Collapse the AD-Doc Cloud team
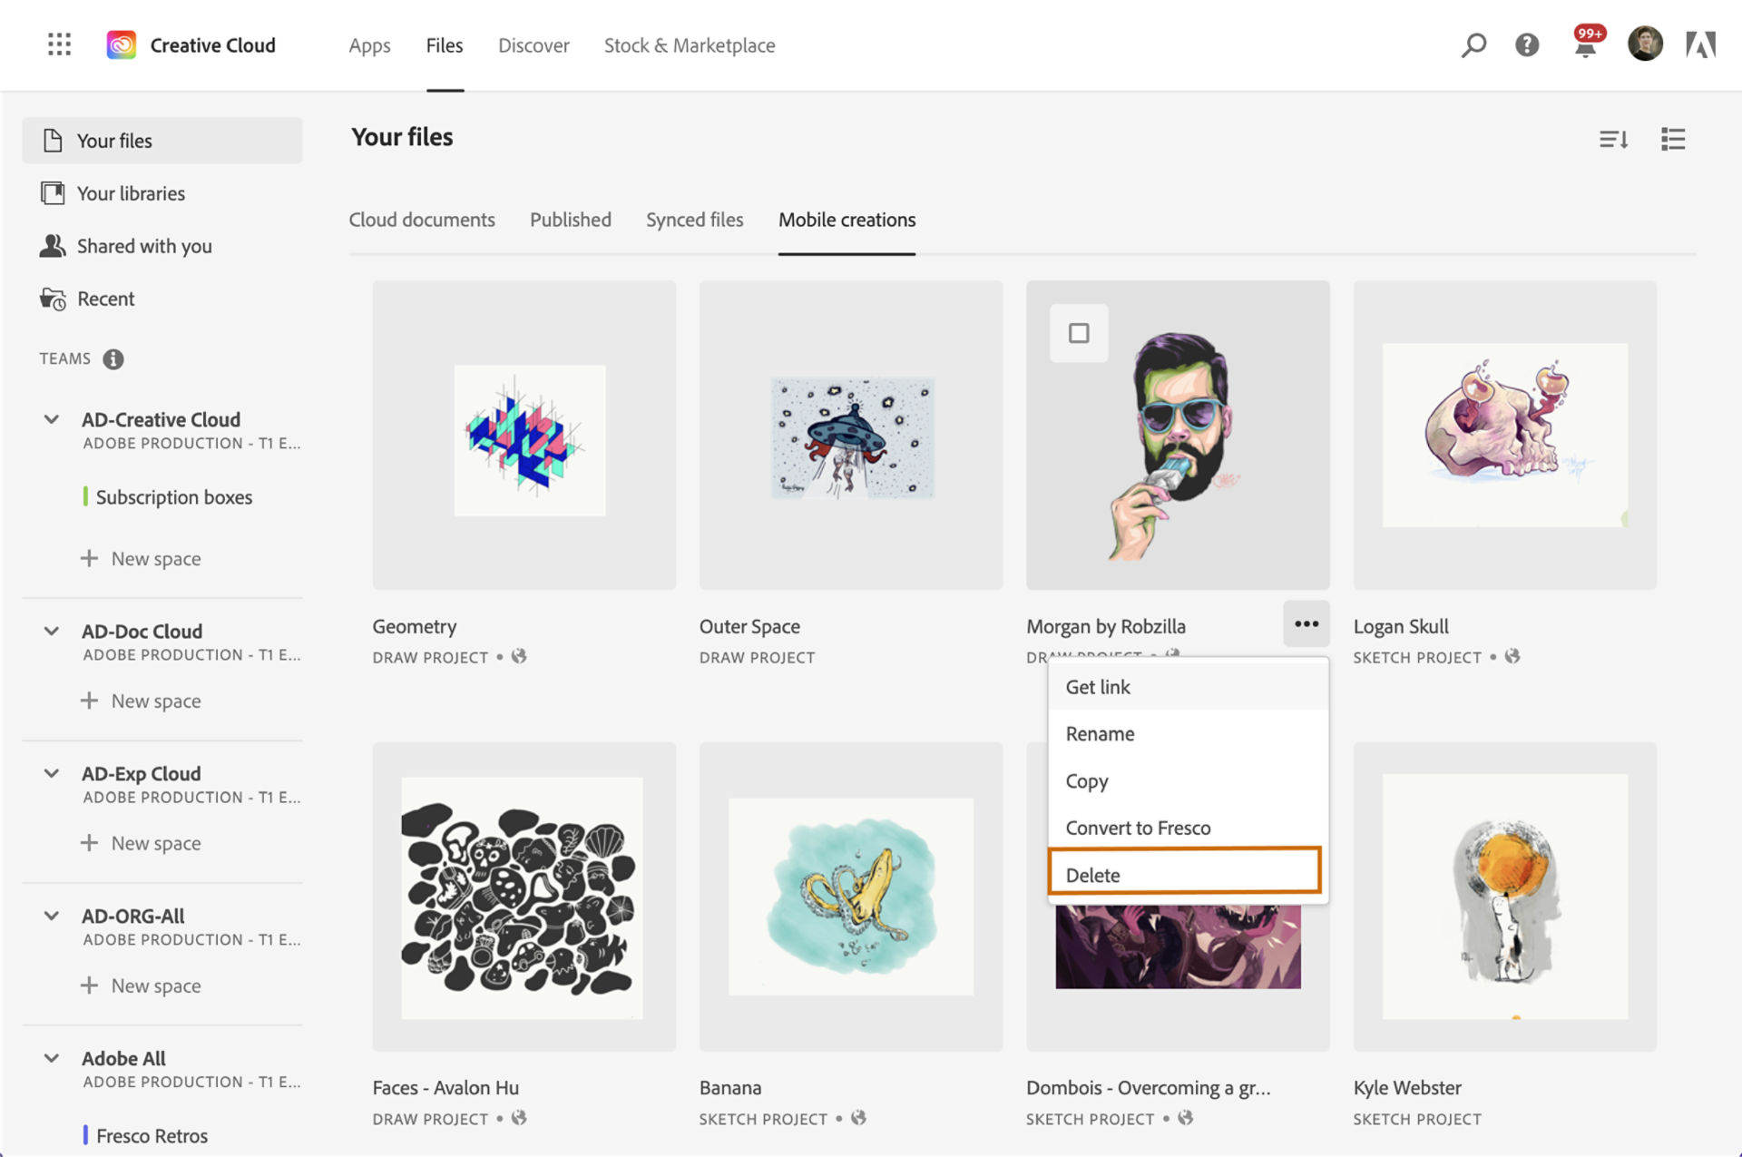Viewport: 1742px width, 1157px height. 52,631
